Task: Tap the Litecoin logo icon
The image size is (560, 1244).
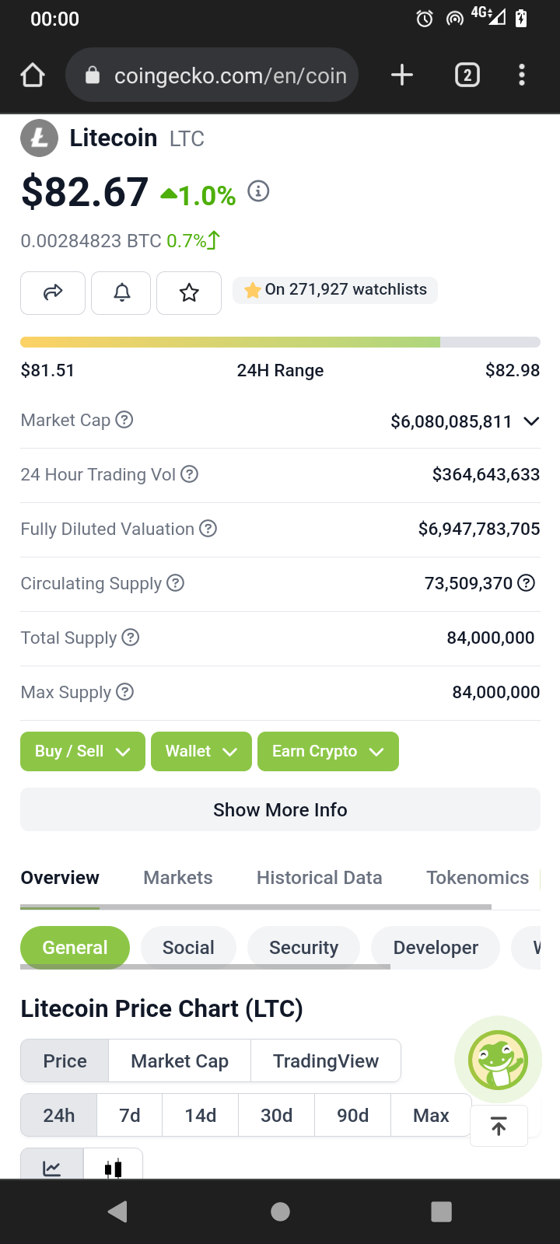Action: coord(39,138)
